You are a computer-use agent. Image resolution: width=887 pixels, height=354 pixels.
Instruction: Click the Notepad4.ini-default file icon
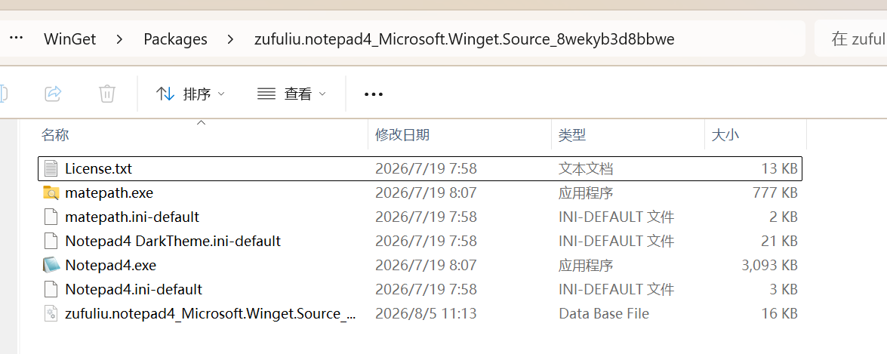[x=51, y=290]
